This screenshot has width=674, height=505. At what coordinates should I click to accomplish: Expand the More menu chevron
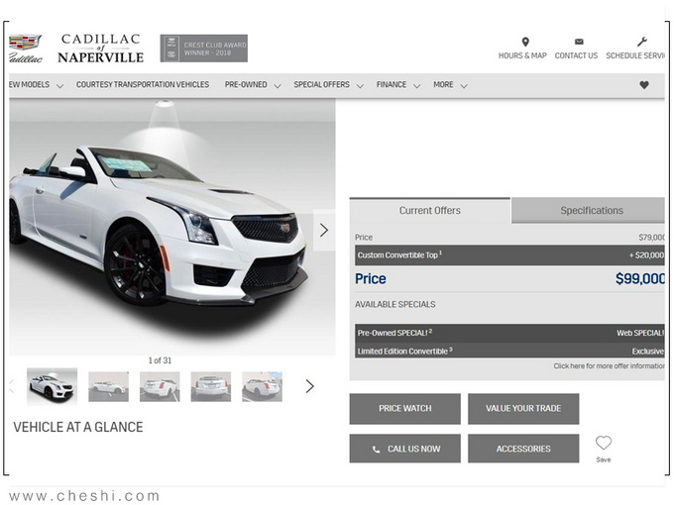[464, 86]
